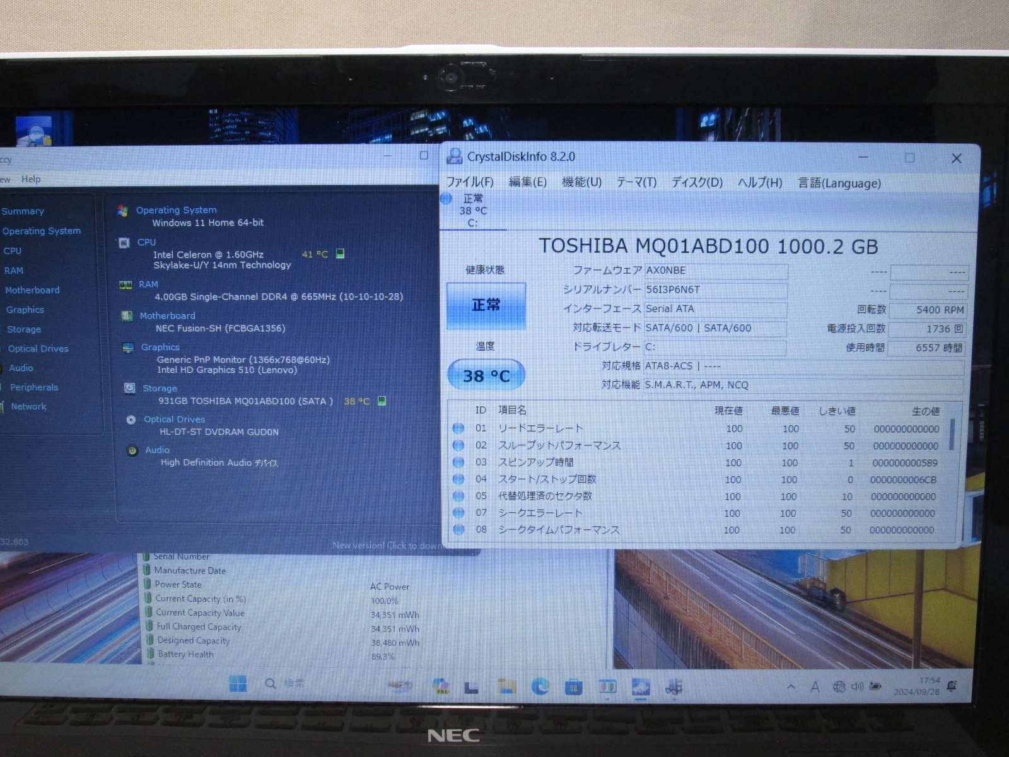Click the 生の値 column header
The width and height of the screenshot is (1009, 757).
(x=926, y=411)
